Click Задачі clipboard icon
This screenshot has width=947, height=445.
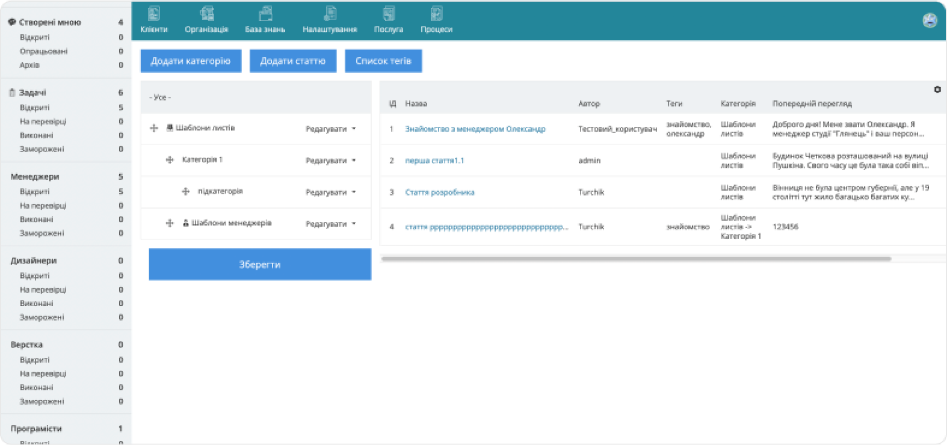(12, 93)
